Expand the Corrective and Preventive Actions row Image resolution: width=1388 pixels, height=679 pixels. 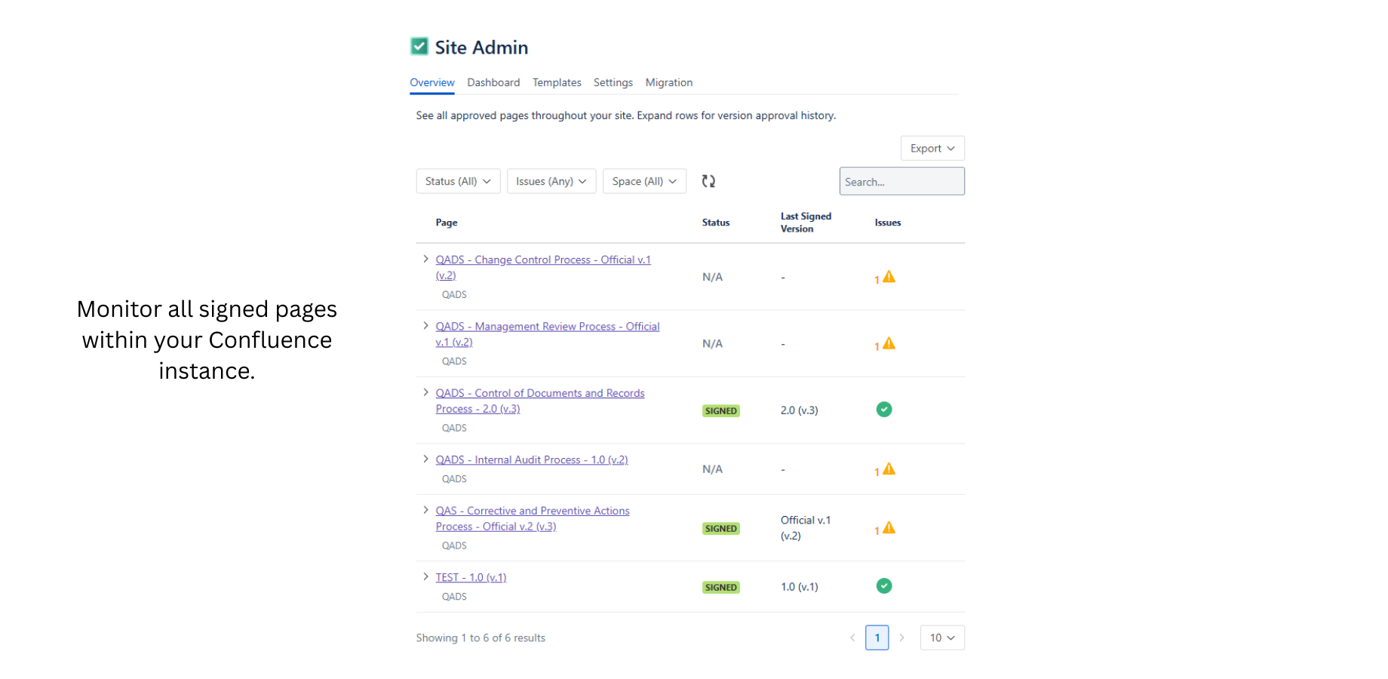[x=425, y=510]
